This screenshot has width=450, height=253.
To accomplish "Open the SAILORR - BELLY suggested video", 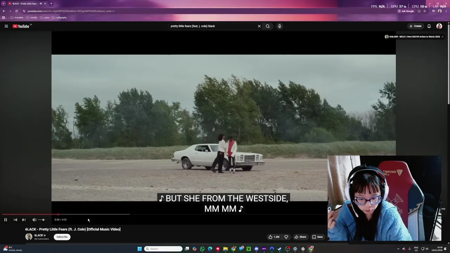I will click(x=412, y=37).
